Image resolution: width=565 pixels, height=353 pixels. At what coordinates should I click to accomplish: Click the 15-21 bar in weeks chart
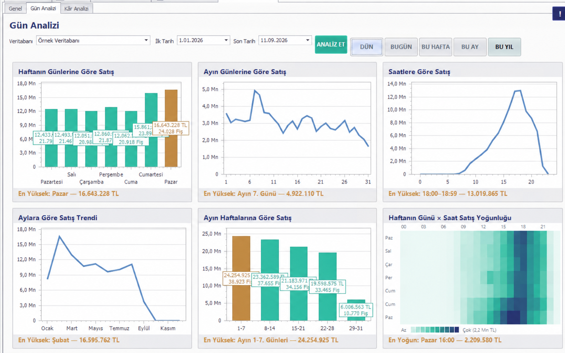299,284
